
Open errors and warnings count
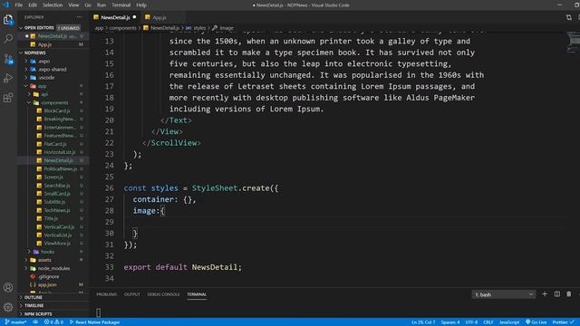(53, 322)
